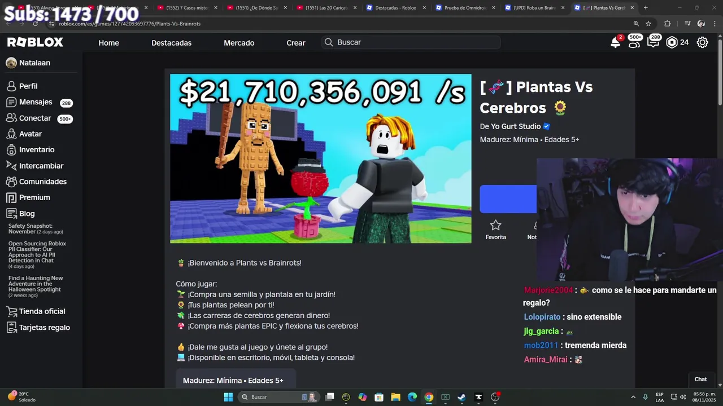Go to Home in Roblox navigation

[x=109, y=43]
